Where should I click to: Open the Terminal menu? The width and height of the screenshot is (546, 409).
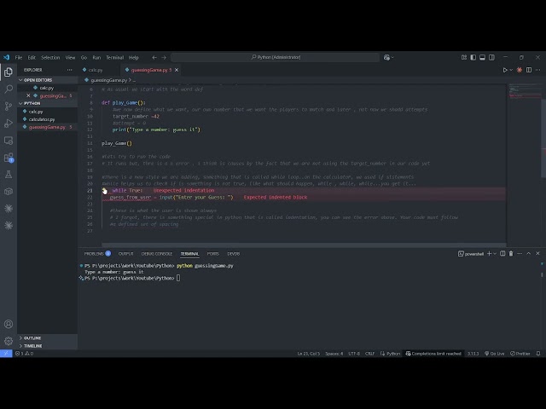click(x=115, y=57)
